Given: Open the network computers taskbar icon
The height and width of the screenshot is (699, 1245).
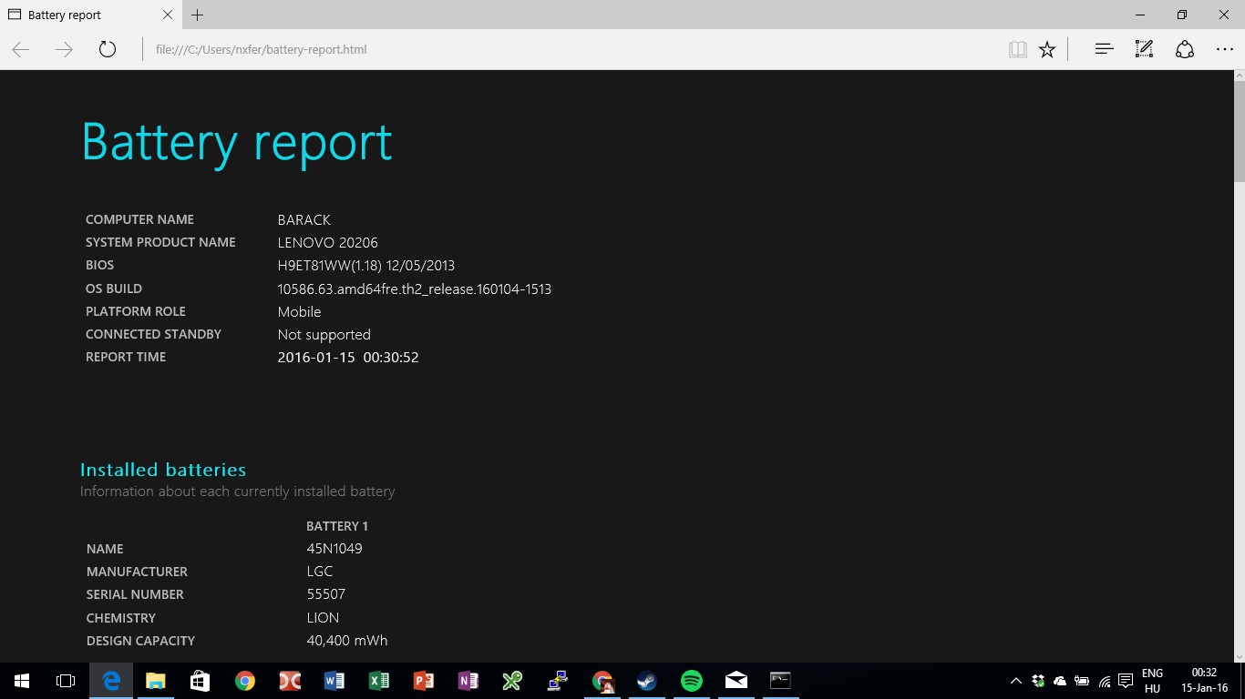Looking at the screenshot, I should [x=558, y=681].
